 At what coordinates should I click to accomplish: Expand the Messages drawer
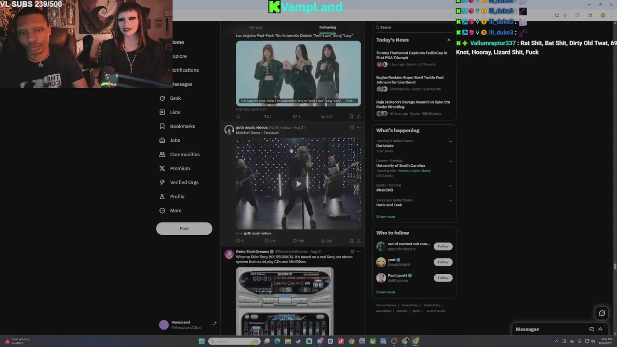click(600, 329)
